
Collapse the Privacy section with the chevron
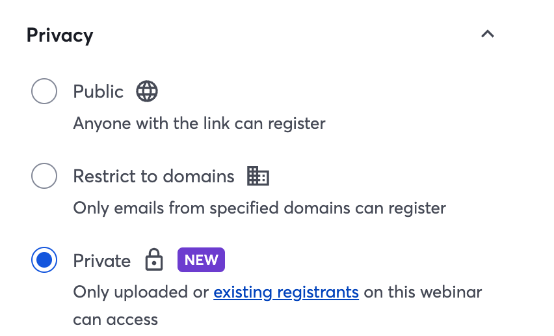pyautogui.click(x=488, y=34)
